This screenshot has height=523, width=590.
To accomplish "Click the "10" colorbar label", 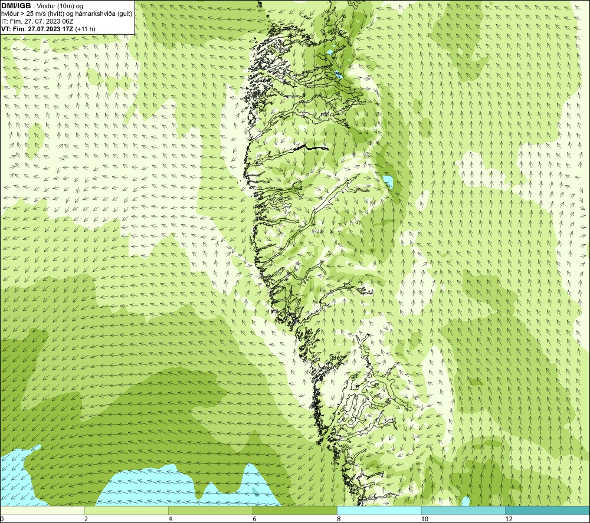I will pyautogui.click(x=424, y=519).
